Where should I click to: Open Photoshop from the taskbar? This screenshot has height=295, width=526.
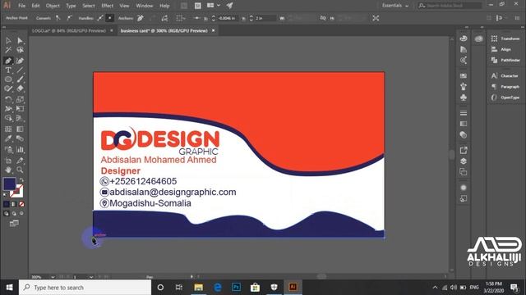(236, 288)
